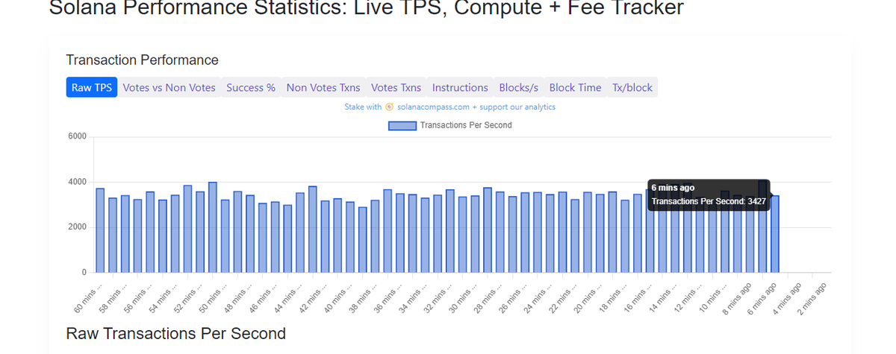Click the Solana Performance Statistics page title
896x354 pixels.
(366, 8)
